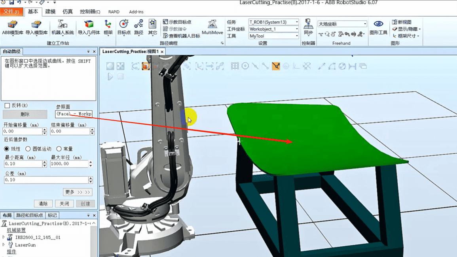The height and width of the screenshot is (257, 457).
Task: Click the 更多 >> more button
Action: (x=78, y=192)
